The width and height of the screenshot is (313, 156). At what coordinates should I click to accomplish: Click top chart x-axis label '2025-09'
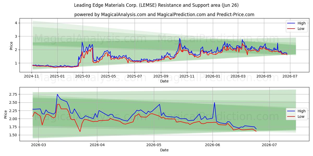tap(161, 76)
